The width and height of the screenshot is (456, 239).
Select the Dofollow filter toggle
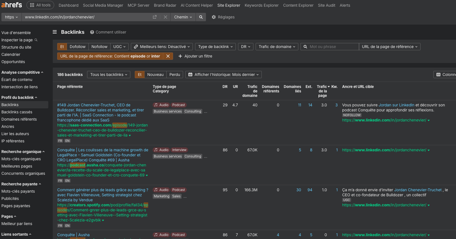[78, 47]
